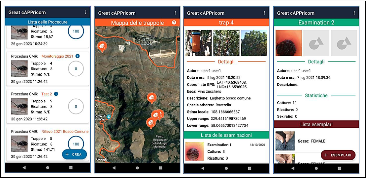Click timestamp 7 lug 2021 18:09:36
366x178 pixels.
tap(314, 78)
